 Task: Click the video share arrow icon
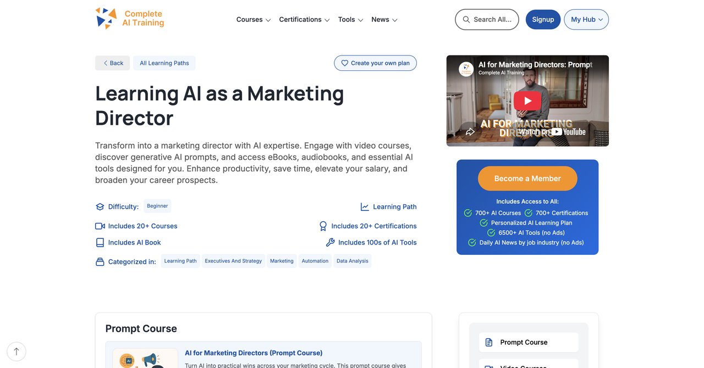click(470, 132)
